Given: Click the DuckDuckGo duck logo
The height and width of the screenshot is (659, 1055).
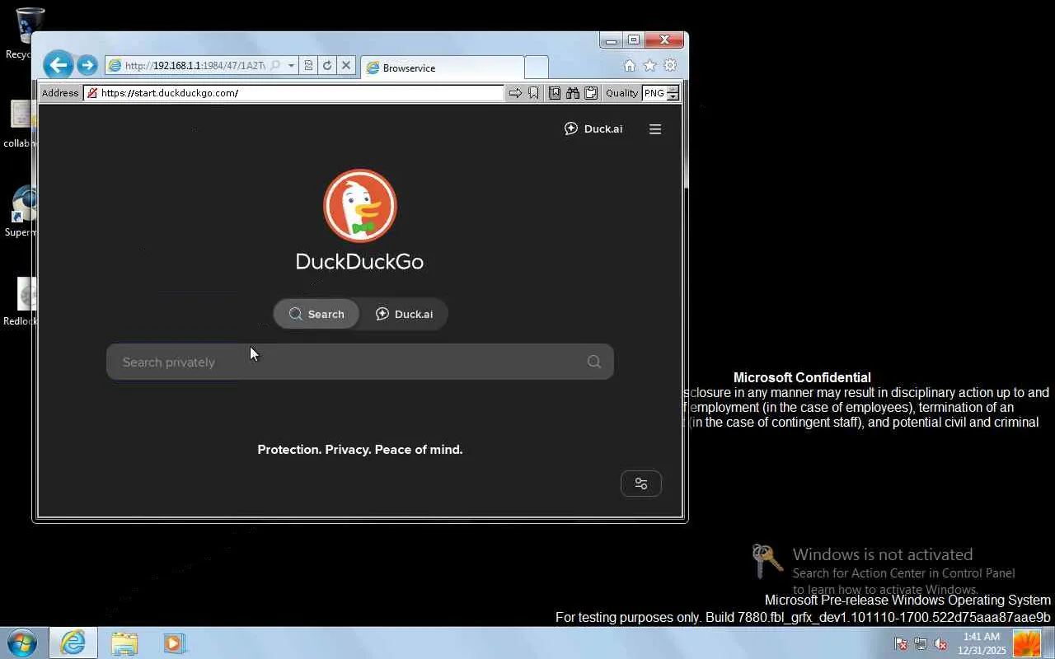Looking at the screenshot, I should click(x=360, y=206).
